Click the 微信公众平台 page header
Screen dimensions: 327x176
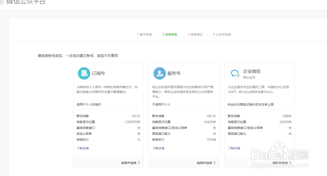pos(26,2)
